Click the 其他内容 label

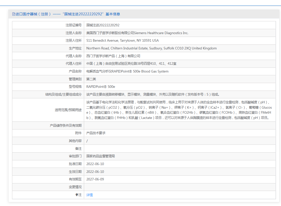75,141
